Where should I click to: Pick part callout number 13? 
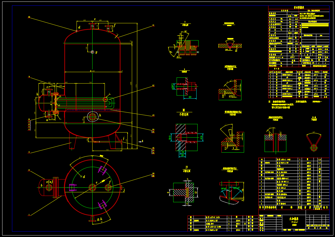tap(153, 115)
